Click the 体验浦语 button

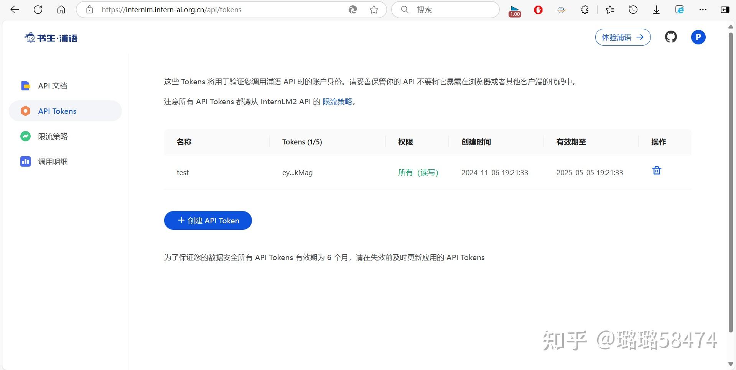623,37
